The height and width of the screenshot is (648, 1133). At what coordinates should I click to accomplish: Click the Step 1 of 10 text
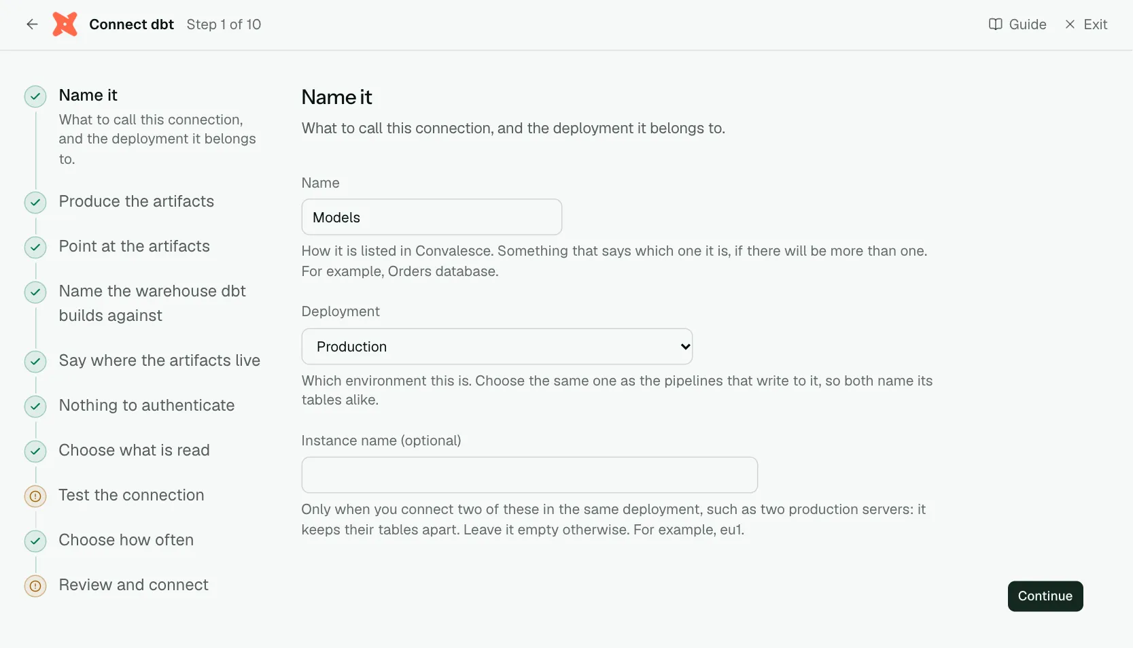point(224,24)
